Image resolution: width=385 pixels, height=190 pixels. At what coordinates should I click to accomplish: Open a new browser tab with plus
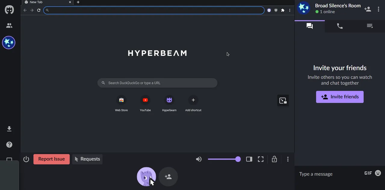[78, 2]
